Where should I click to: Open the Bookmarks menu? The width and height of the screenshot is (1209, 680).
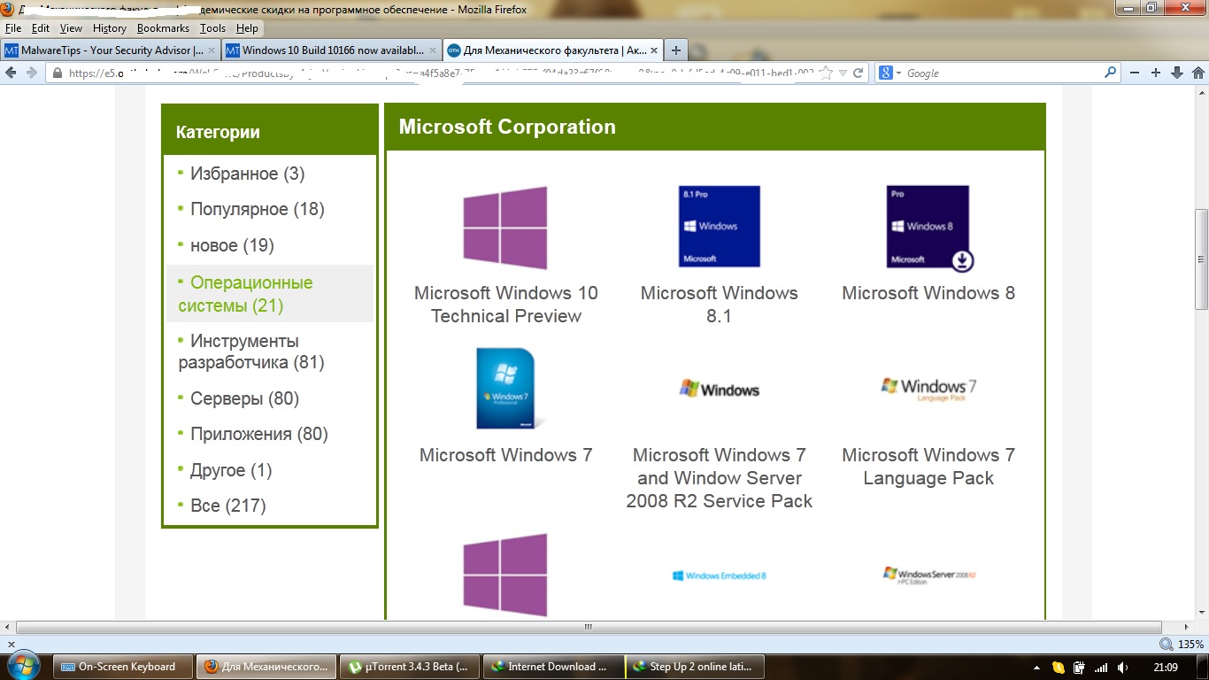tap(163, 28)
